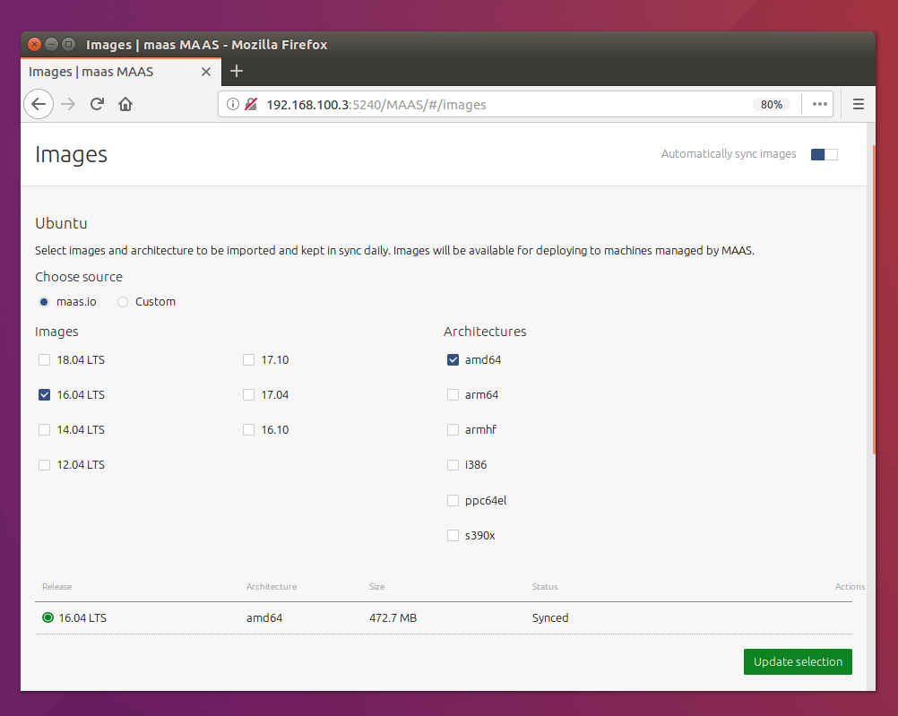Viewport: 898px width, 716px height.
Task: Enable the ppc64el architecture
Action: [x=453, y=501]
